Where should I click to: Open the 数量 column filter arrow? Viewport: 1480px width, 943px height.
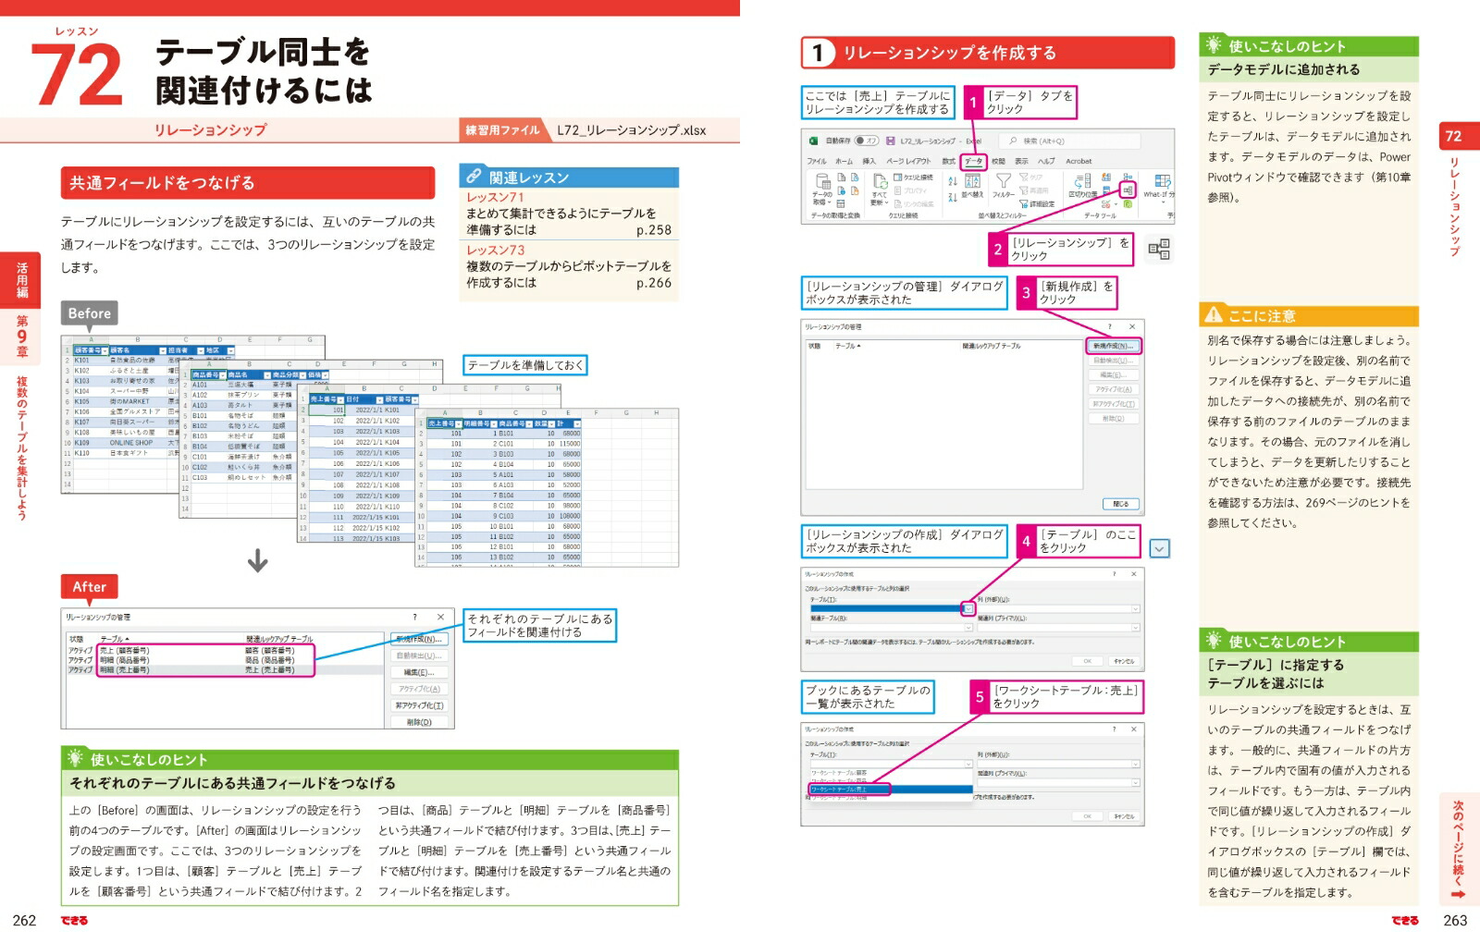click(551, 423)
